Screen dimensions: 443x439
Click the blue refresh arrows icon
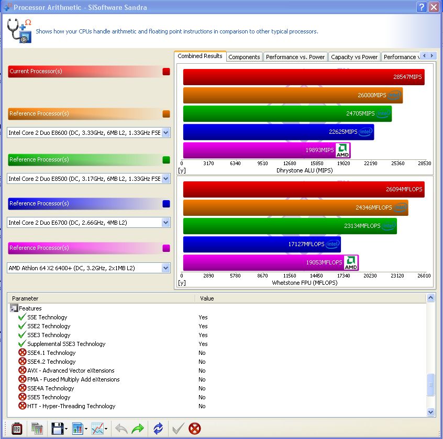pos(158,429)
